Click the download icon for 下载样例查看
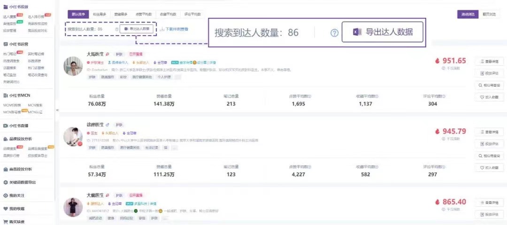Viewport: 507px width, 225px height. [x=162, y=29]
